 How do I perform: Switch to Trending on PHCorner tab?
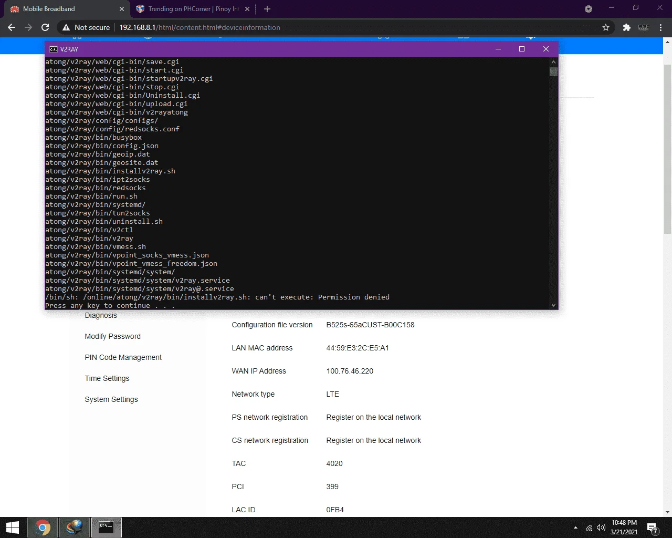193,9
